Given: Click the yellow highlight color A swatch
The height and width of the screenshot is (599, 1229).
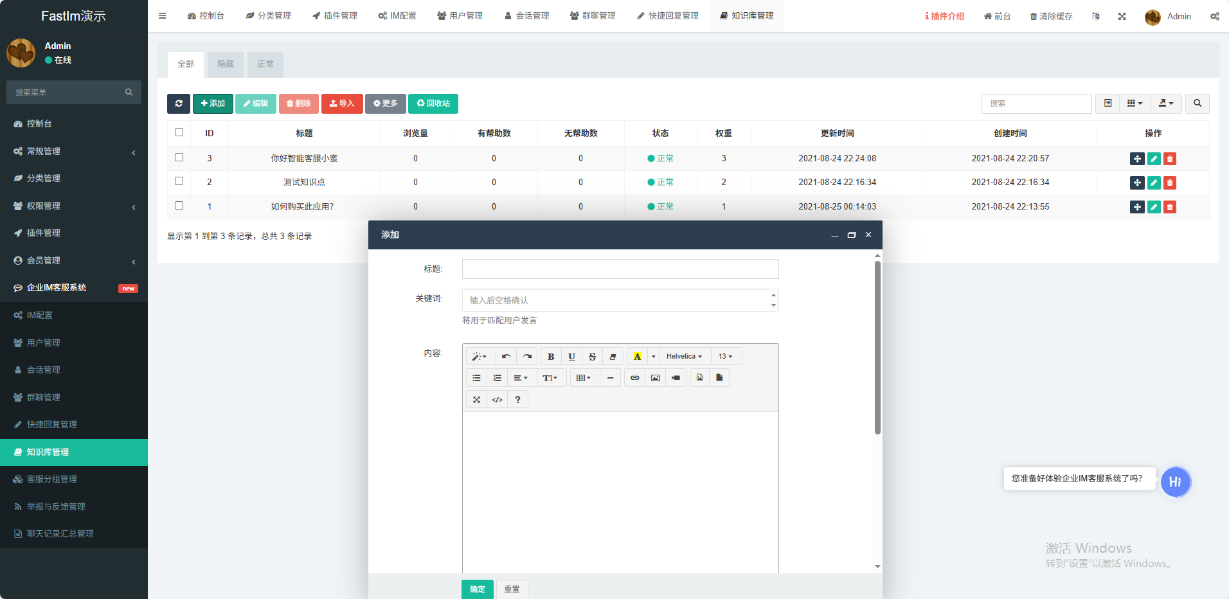Looking at the screenshot, I should pos(637,357).
